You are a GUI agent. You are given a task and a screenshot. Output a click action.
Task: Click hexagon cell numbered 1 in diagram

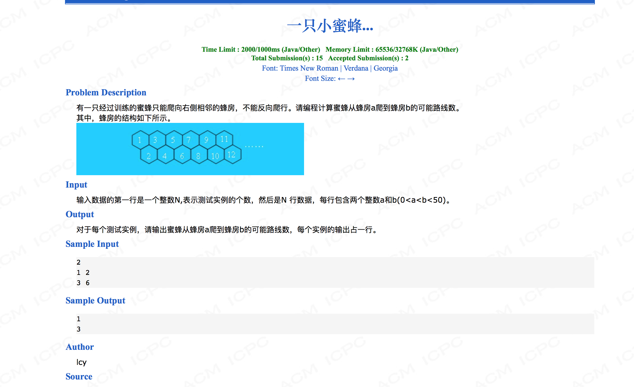[x=140, y=140]
